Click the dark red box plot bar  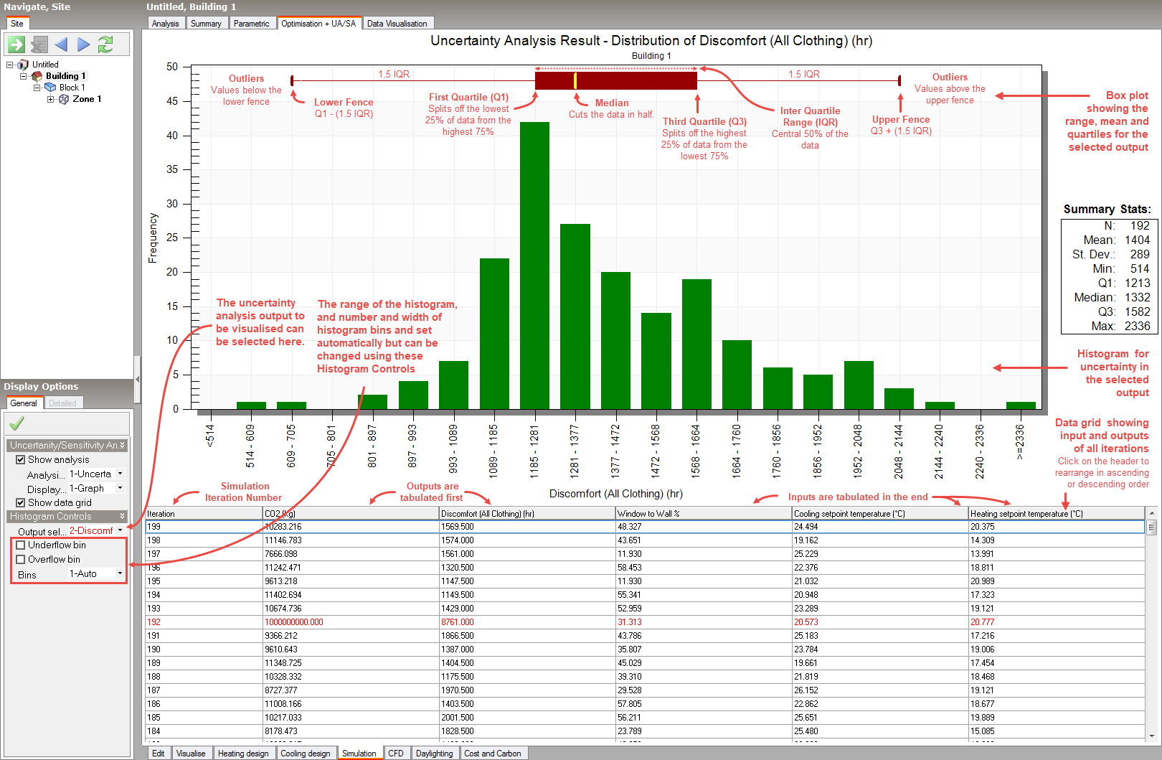point(616,80)
